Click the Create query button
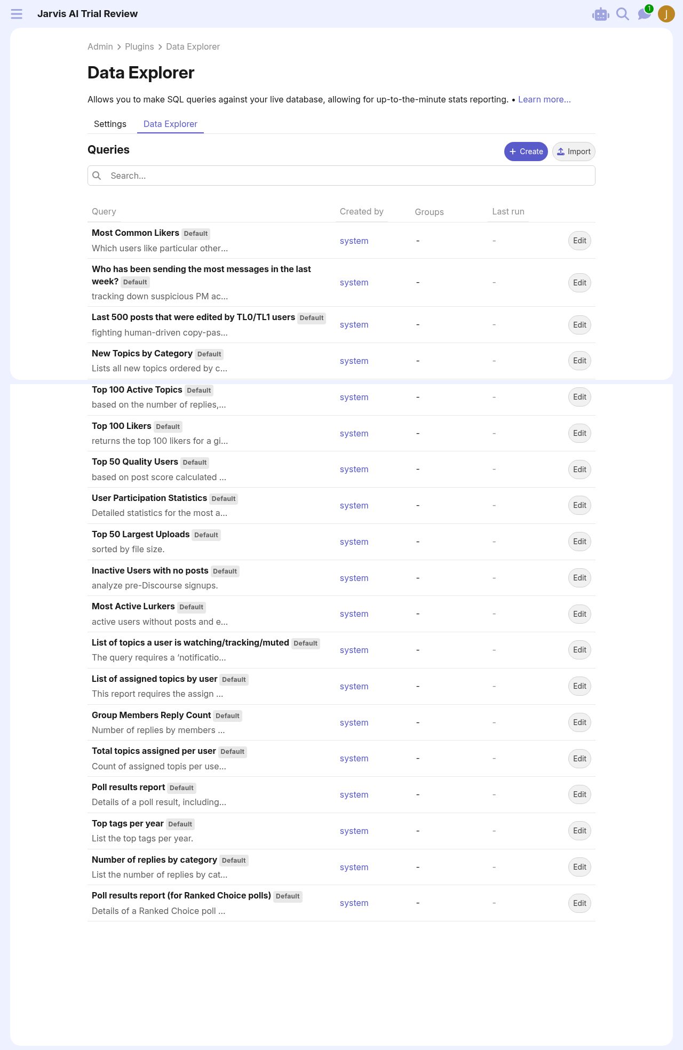683x1050 pixels. [526, 152]
